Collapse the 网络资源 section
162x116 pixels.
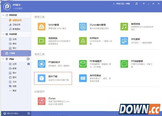pos(3,15)
